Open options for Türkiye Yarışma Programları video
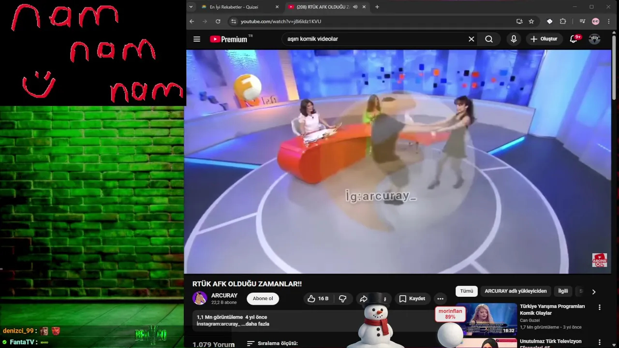 pyautogui.click(x=600, y=307)
